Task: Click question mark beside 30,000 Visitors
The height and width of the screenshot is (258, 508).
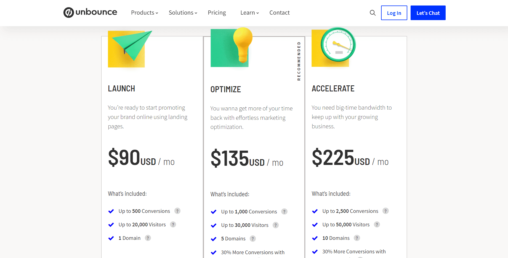Action: pyautogui.click(x=275, y=225)
